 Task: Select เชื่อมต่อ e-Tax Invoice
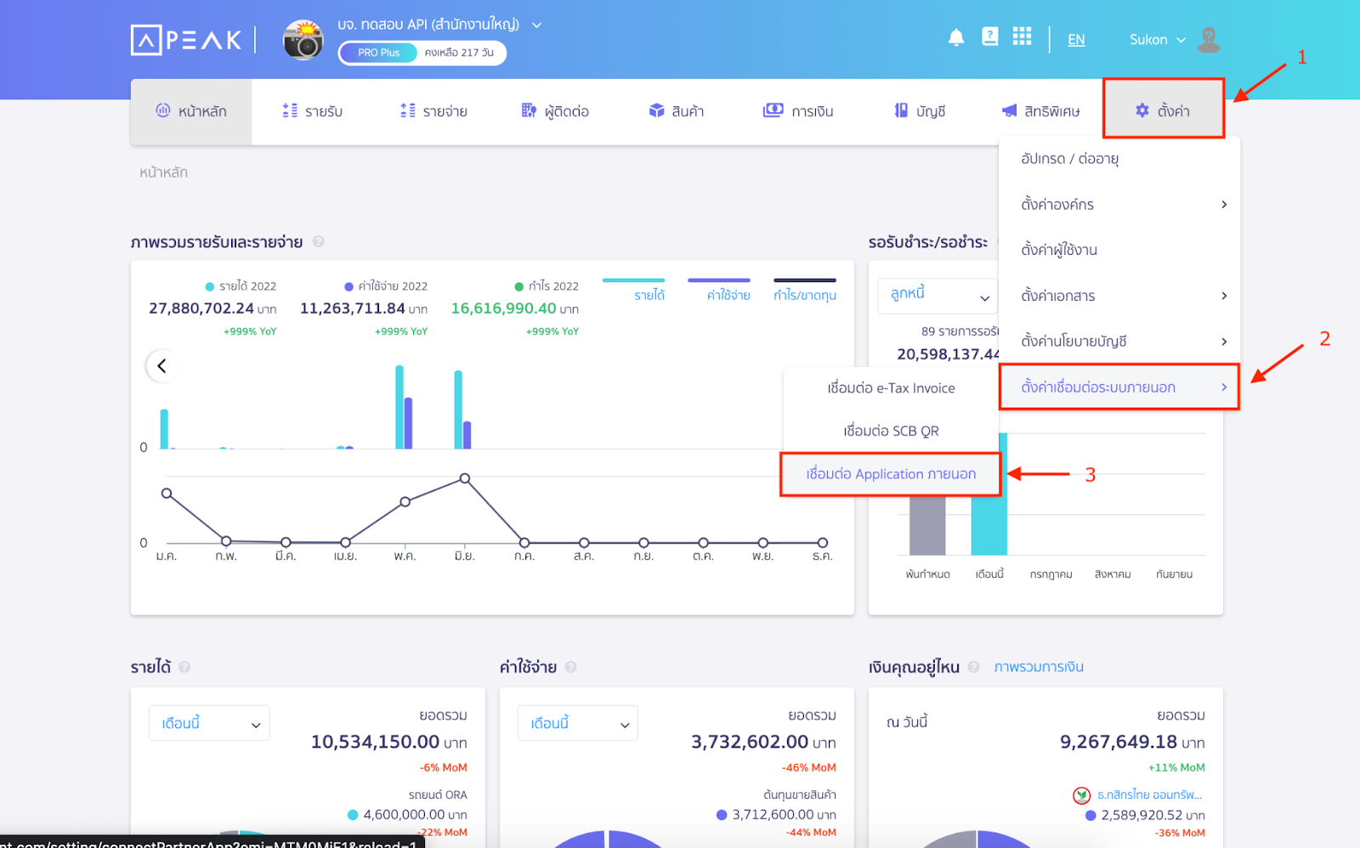(x=891, y=388)
